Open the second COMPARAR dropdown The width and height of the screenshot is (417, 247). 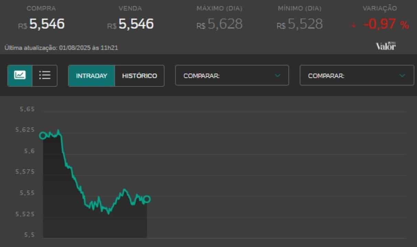pyautogui.click(x=357, y=75)
